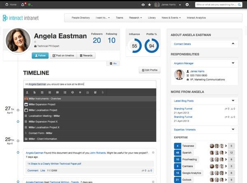Click the Influence 55 progress ring

[134, 46]
